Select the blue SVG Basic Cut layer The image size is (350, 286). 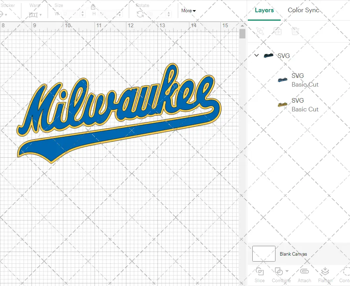[298, 80]
